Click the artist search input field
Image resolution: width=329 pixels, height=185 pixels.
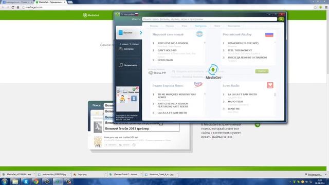[x=211, y=71]
